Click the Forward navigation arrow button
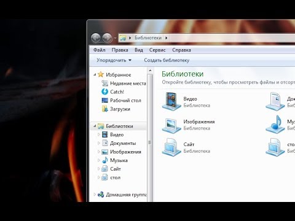The height and width of the screenshot is (221, 295). click(107, 38)
